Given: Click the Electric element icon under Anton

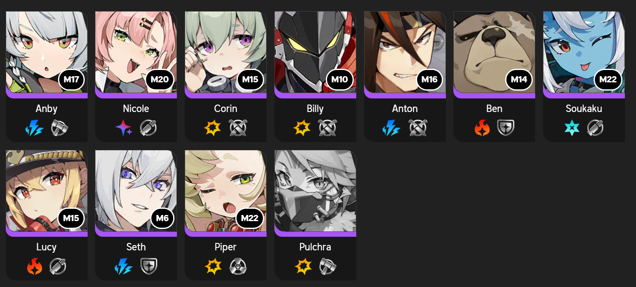Looking at the screenshot, I should click(x=391, y=128).
